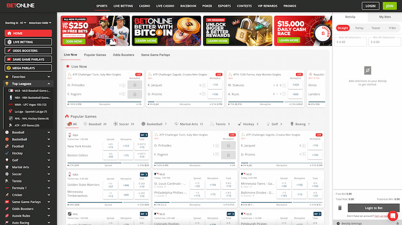Open the red chat bubble icon

click(393, 216)
